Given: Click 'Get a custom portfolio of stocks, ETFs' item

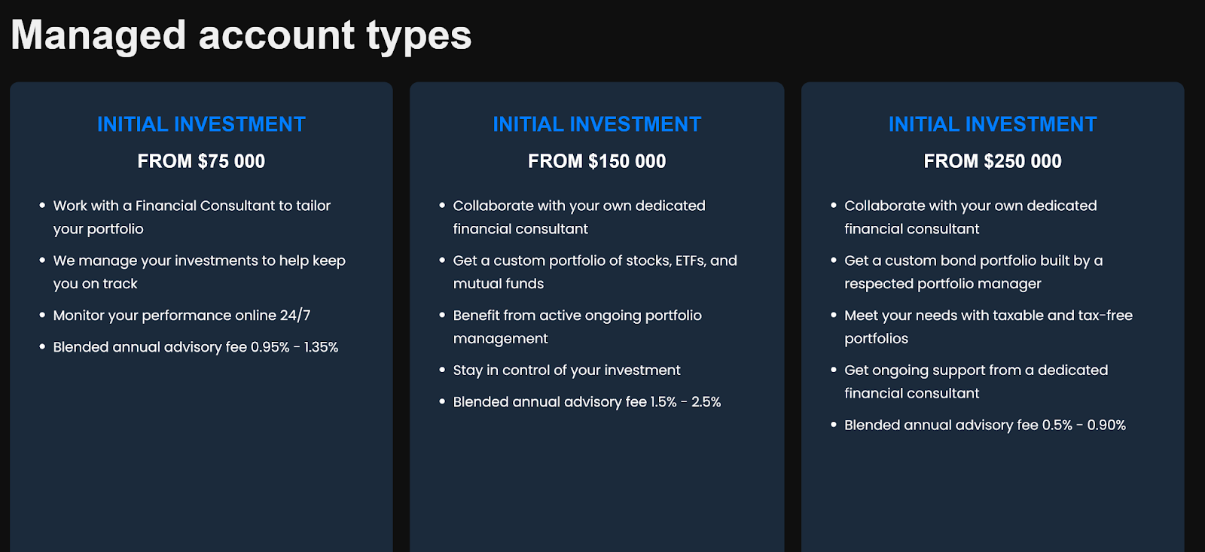Looking at the screenshot, I should (595, 272).
